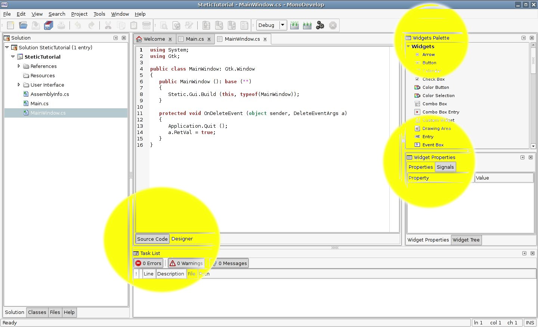Open the Project menu

(x=79, y=14)
